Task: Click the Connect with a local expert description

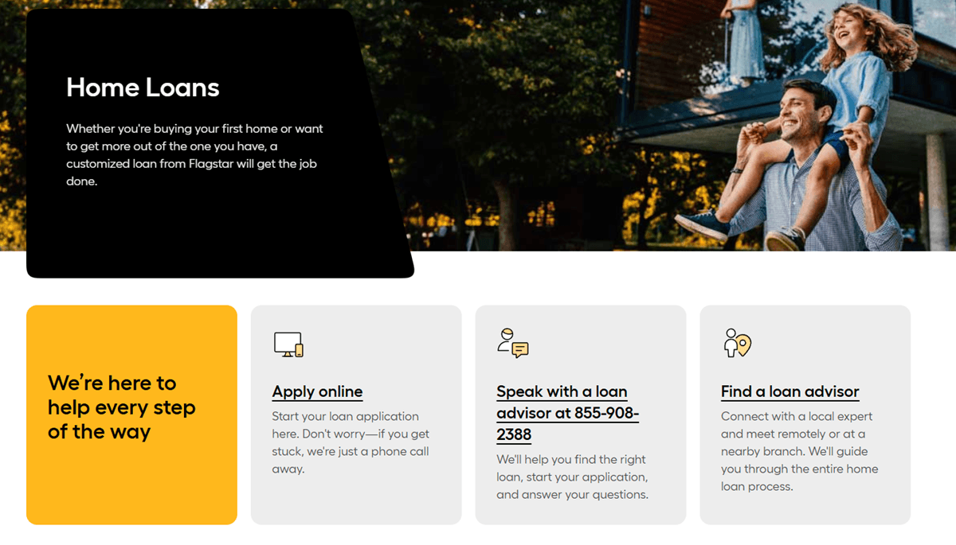Action: pyautogui.click(x=799, y=451)
